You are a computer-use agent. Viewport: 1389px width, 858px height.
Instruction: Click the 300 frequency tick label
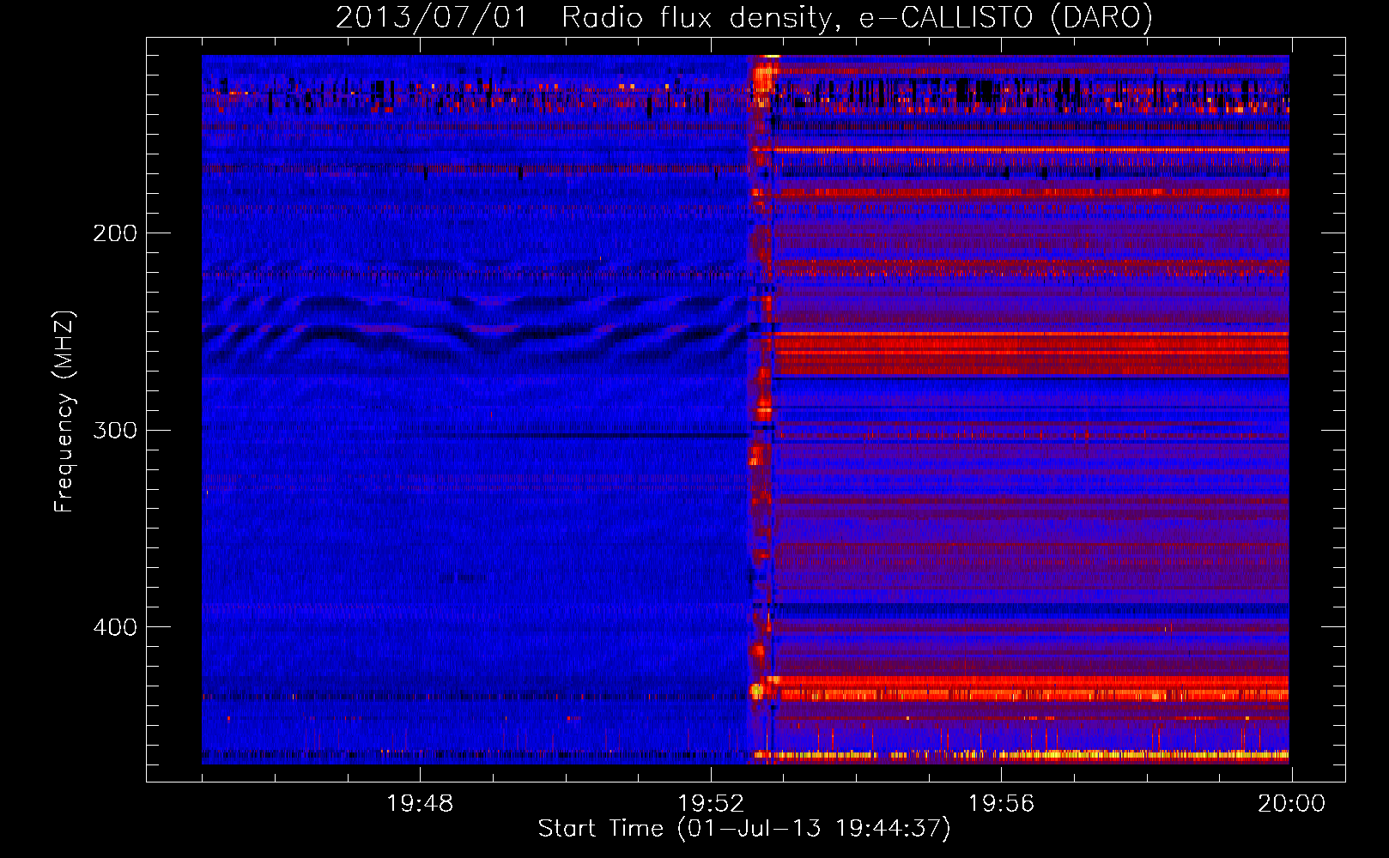115,430
